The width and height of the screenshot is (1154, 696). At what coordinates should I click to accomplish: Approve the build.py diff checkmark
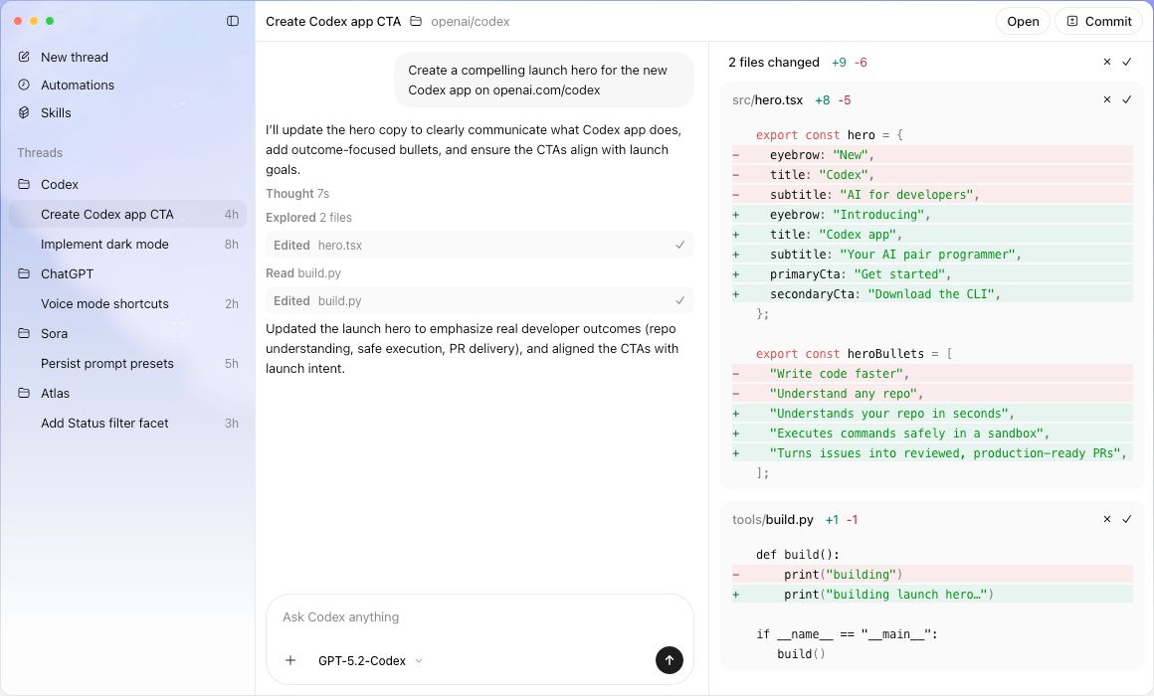pos(1127,519)
